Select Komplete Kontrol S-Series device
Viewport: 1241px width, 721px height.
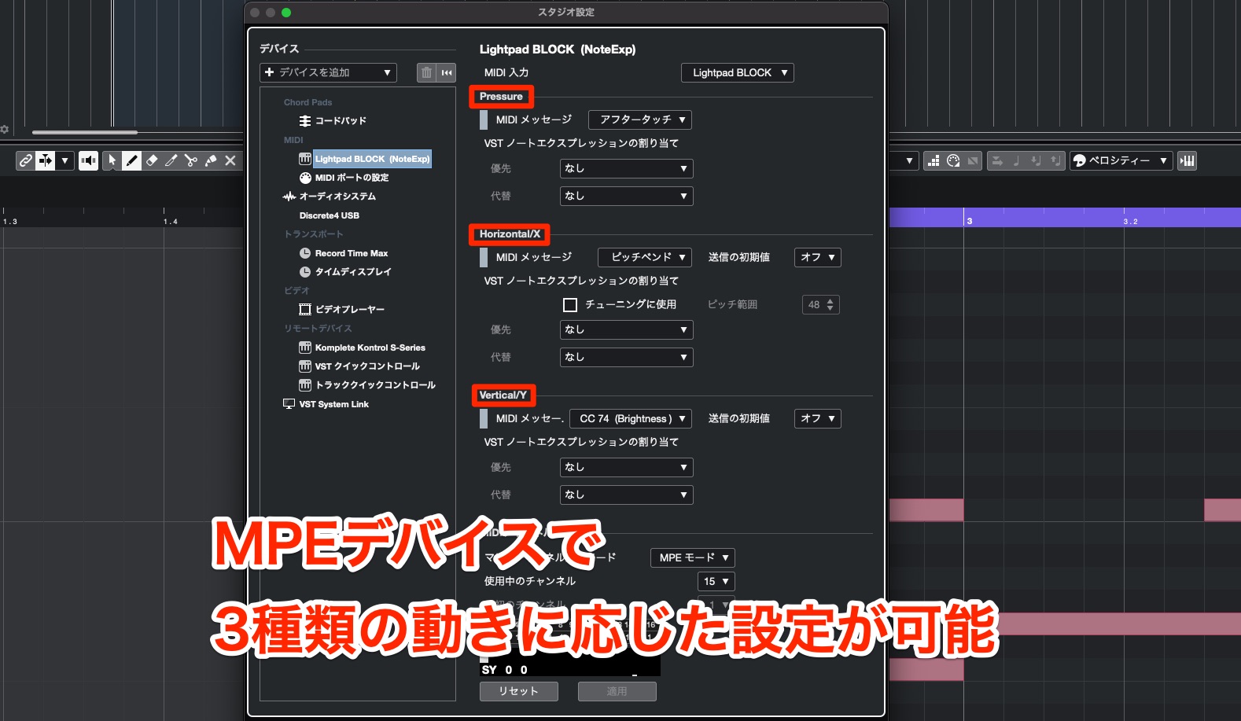click(370, 348)
